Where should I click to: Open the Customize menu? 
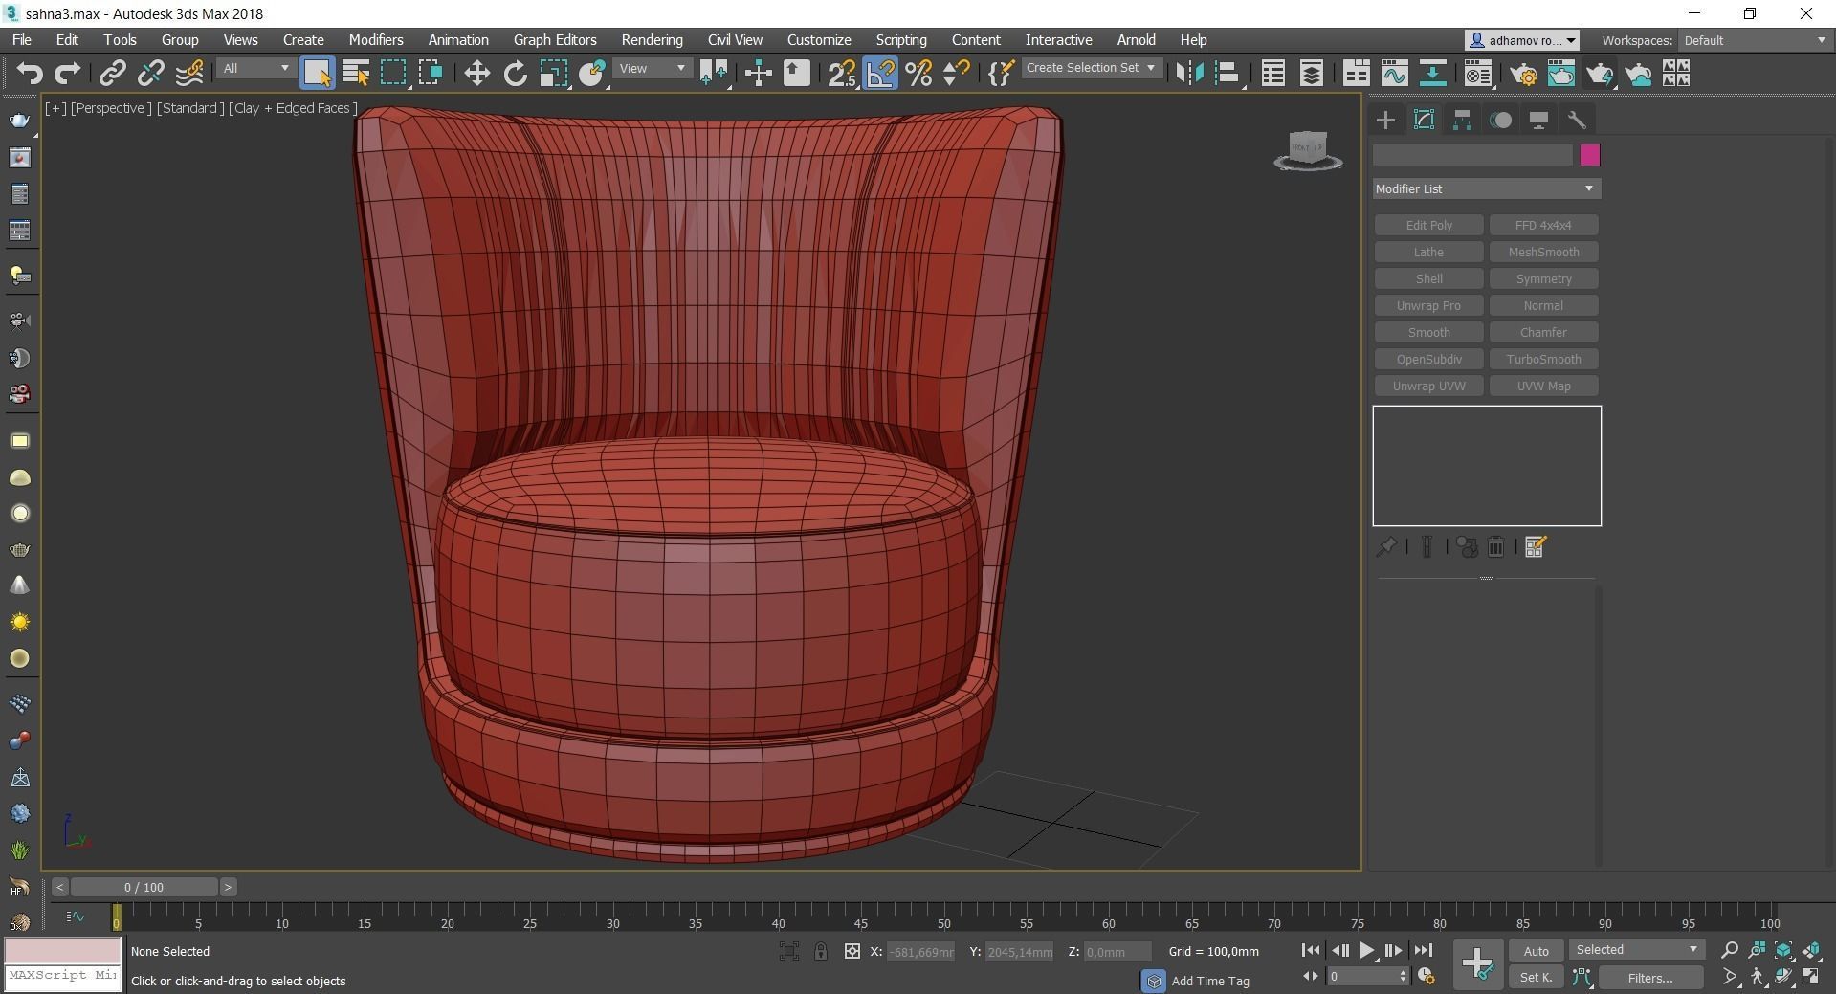pyautogui.click(x=819, y=40)
